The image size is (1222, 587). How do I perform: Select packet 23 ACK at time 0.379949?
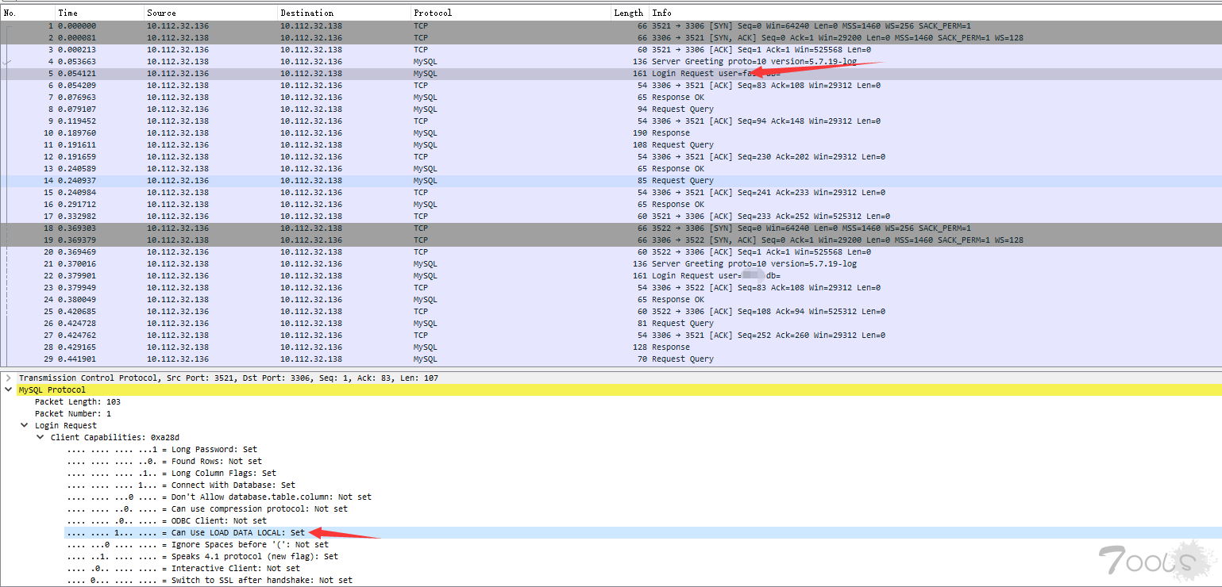tap(611, 287)
